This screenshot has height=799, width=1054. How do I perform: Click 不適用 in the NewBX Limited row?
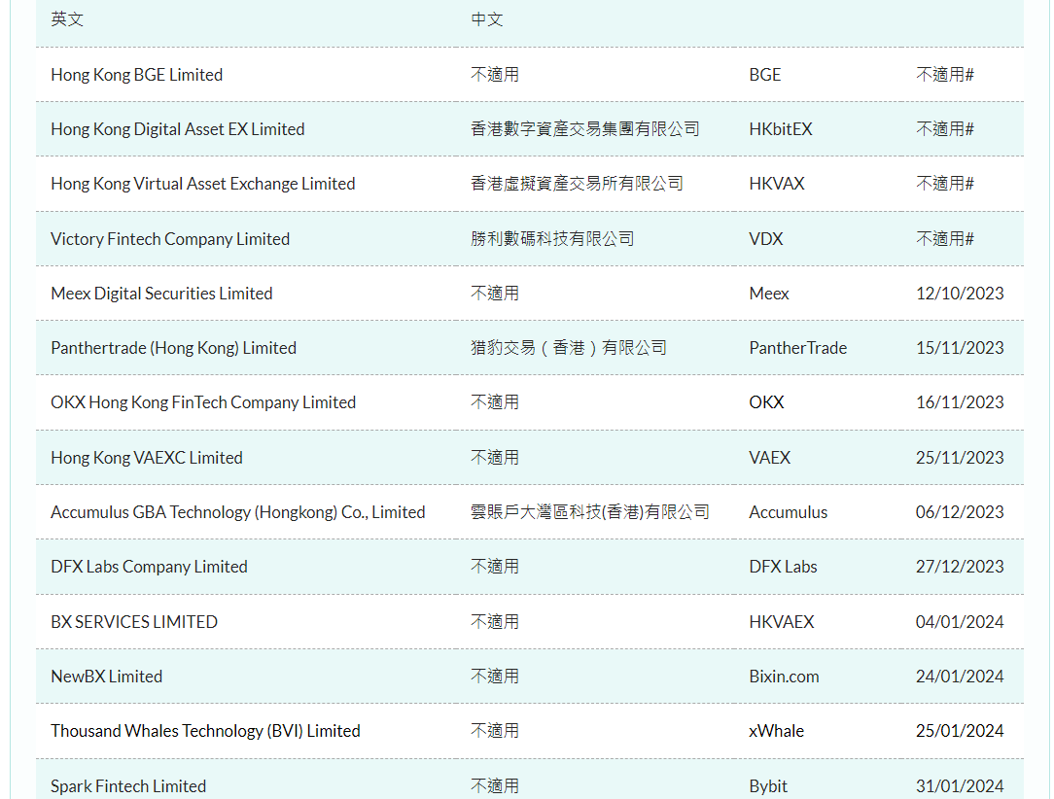pos(495,676)
